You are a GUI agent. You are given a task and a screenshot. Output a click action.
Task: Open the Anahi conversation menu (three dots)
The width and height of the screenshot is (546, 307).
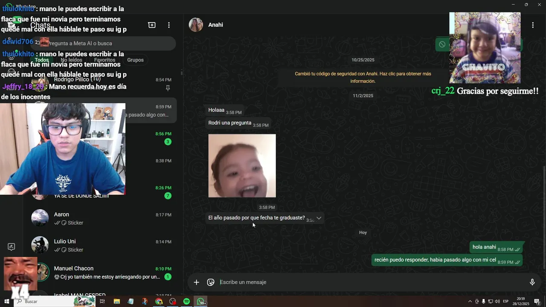click(x=533, y=25)
